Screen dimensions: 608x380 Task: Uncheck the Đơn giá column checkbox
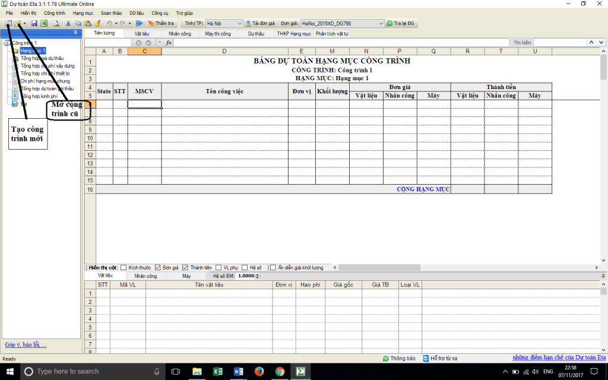tap(158, 267)
